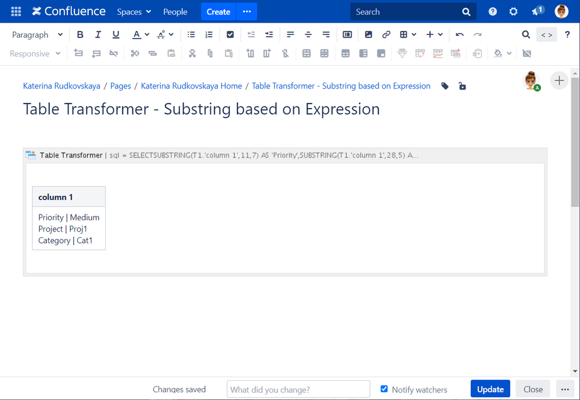Open the insert table dropdown
This screenshot has height=400, width=580.
click(x=408, y=34)
